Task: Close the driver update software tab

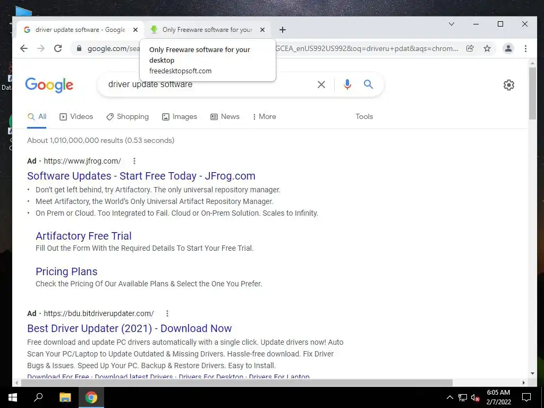Action: tap(135, 30)
